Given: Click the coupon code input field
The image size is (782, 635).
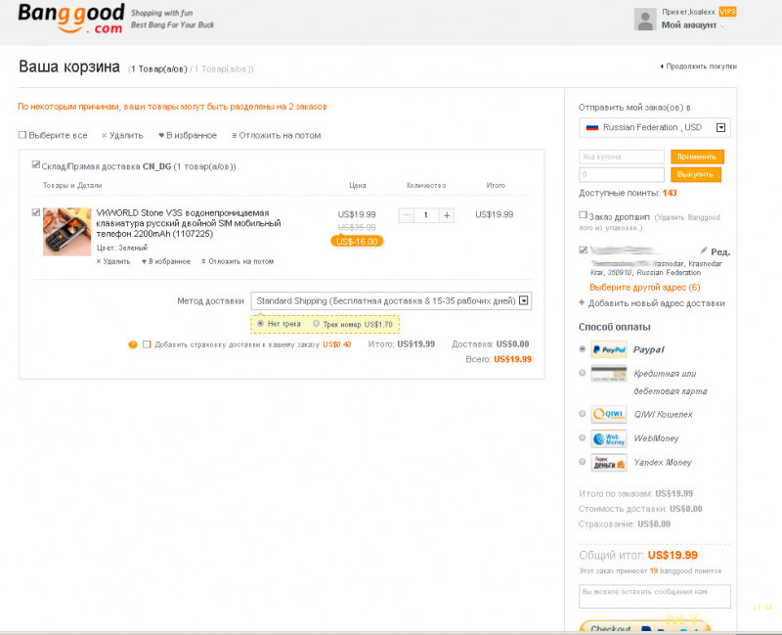Looking at the screenshot, I should 622,157.
